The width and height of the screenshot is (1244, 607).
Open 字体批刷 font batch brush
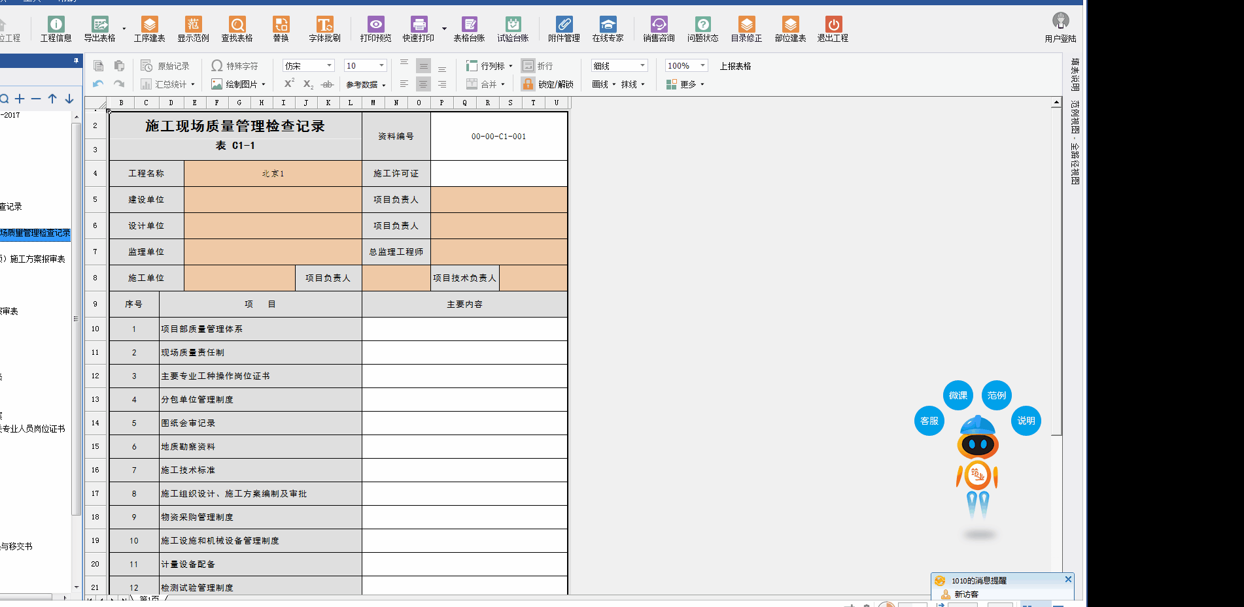(324, 29)
